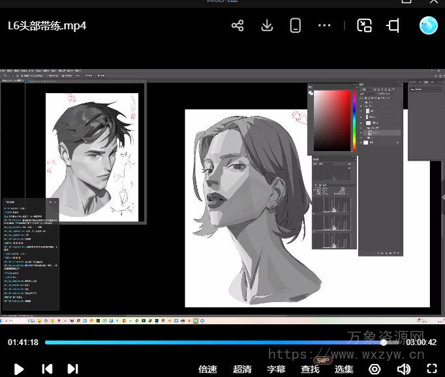Viewport: 445px width, 377px height.
Task: Open the 超清 video quality menu
Action: coord(242,369)
